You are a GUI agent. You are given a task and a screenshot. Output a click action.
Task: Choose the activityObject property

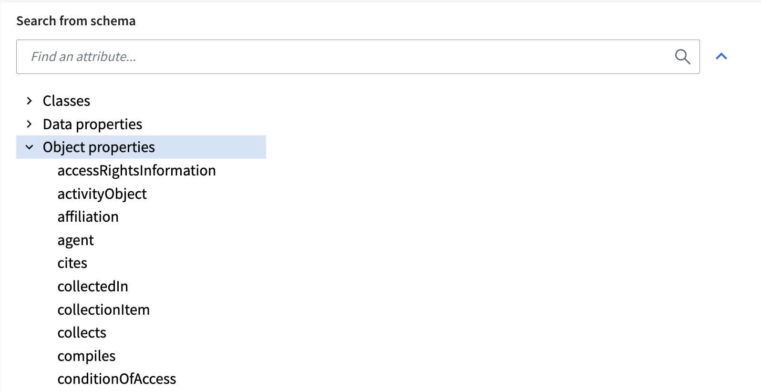[x=102, y=194]
